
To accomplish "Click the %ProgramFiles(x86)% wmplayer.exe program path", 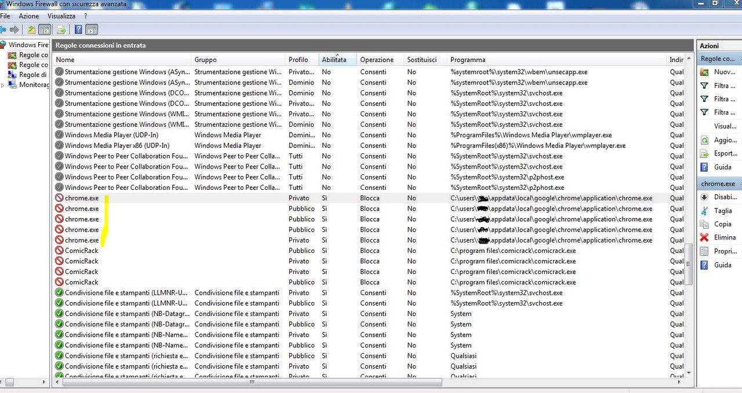I will tap(538, 145).
